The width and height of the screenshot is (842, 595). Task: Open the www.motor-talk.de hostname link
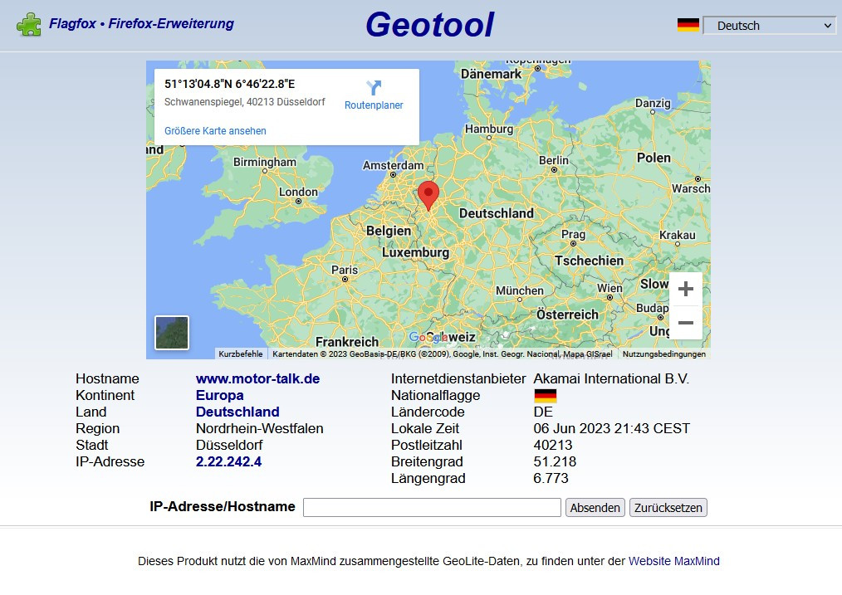257,379
